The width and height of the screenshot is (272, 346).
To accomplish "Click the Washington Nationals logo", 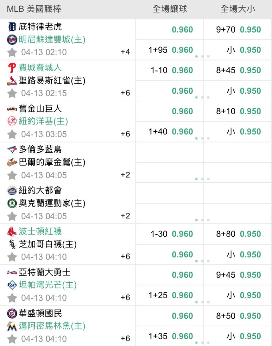I will [x=12, y=313].
